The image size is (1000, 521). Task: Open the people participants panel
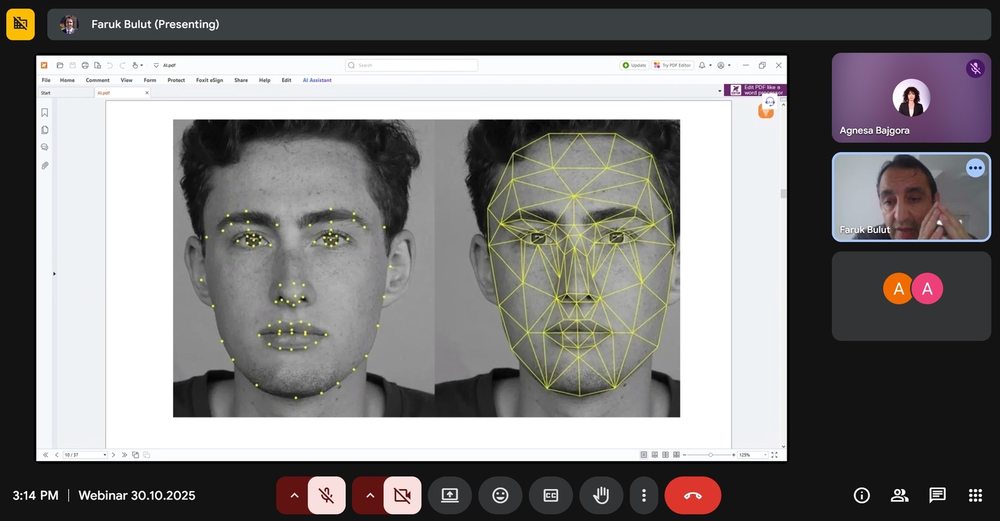pyautogui.click(x=899, y=495)
